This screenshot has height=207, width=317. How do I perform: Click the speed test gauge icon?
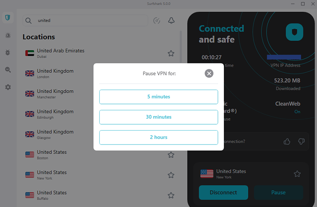157,20
